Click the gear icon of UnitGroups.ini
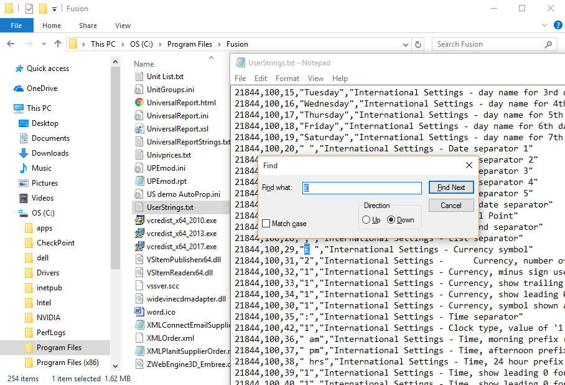This screenshot has width=565, height=385. (x=139, y=90)
